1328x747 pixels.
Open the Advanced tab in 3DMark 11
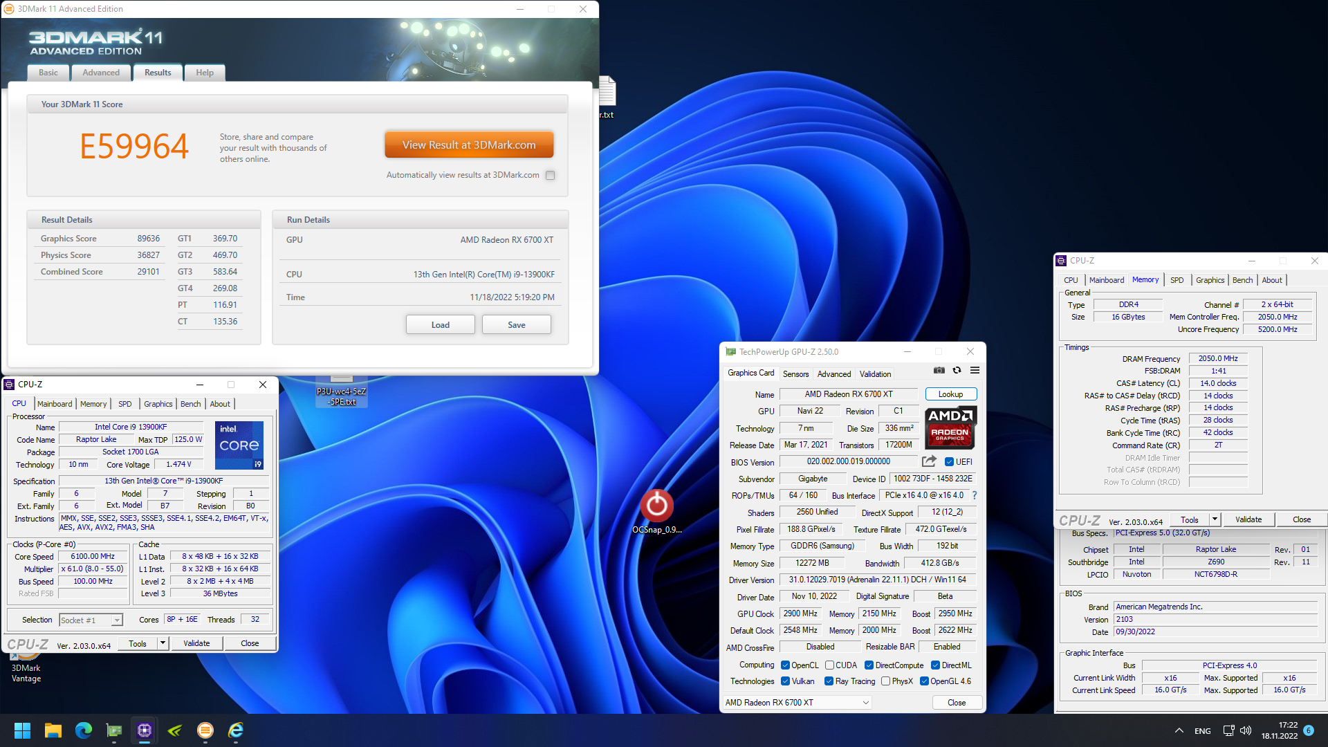101,73
